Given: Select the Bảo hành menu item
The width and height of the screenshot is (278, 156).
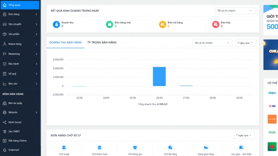Looking at the screenshot, I should coord(20,64).
